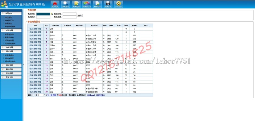Focus the 商品品牌 input field
Screen dimensions: 255x121
(x=69, y=17)
